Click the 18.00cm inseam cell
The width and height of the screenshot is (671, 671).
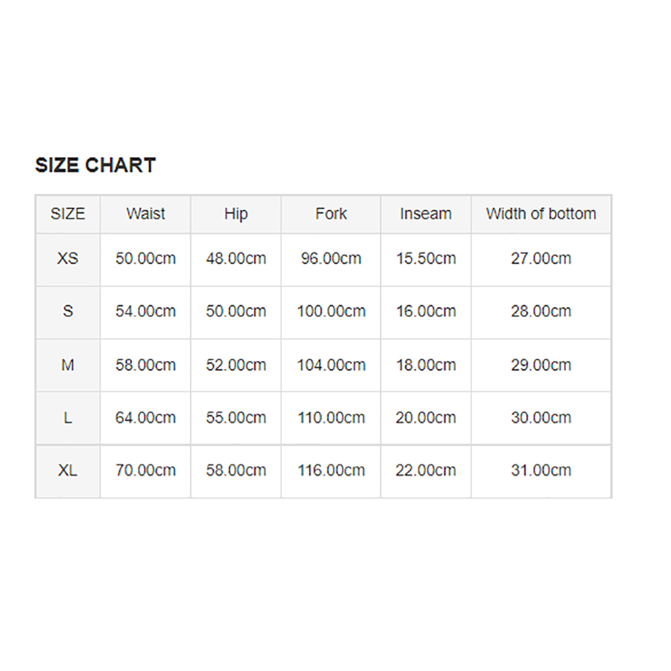tap(426, 366)
